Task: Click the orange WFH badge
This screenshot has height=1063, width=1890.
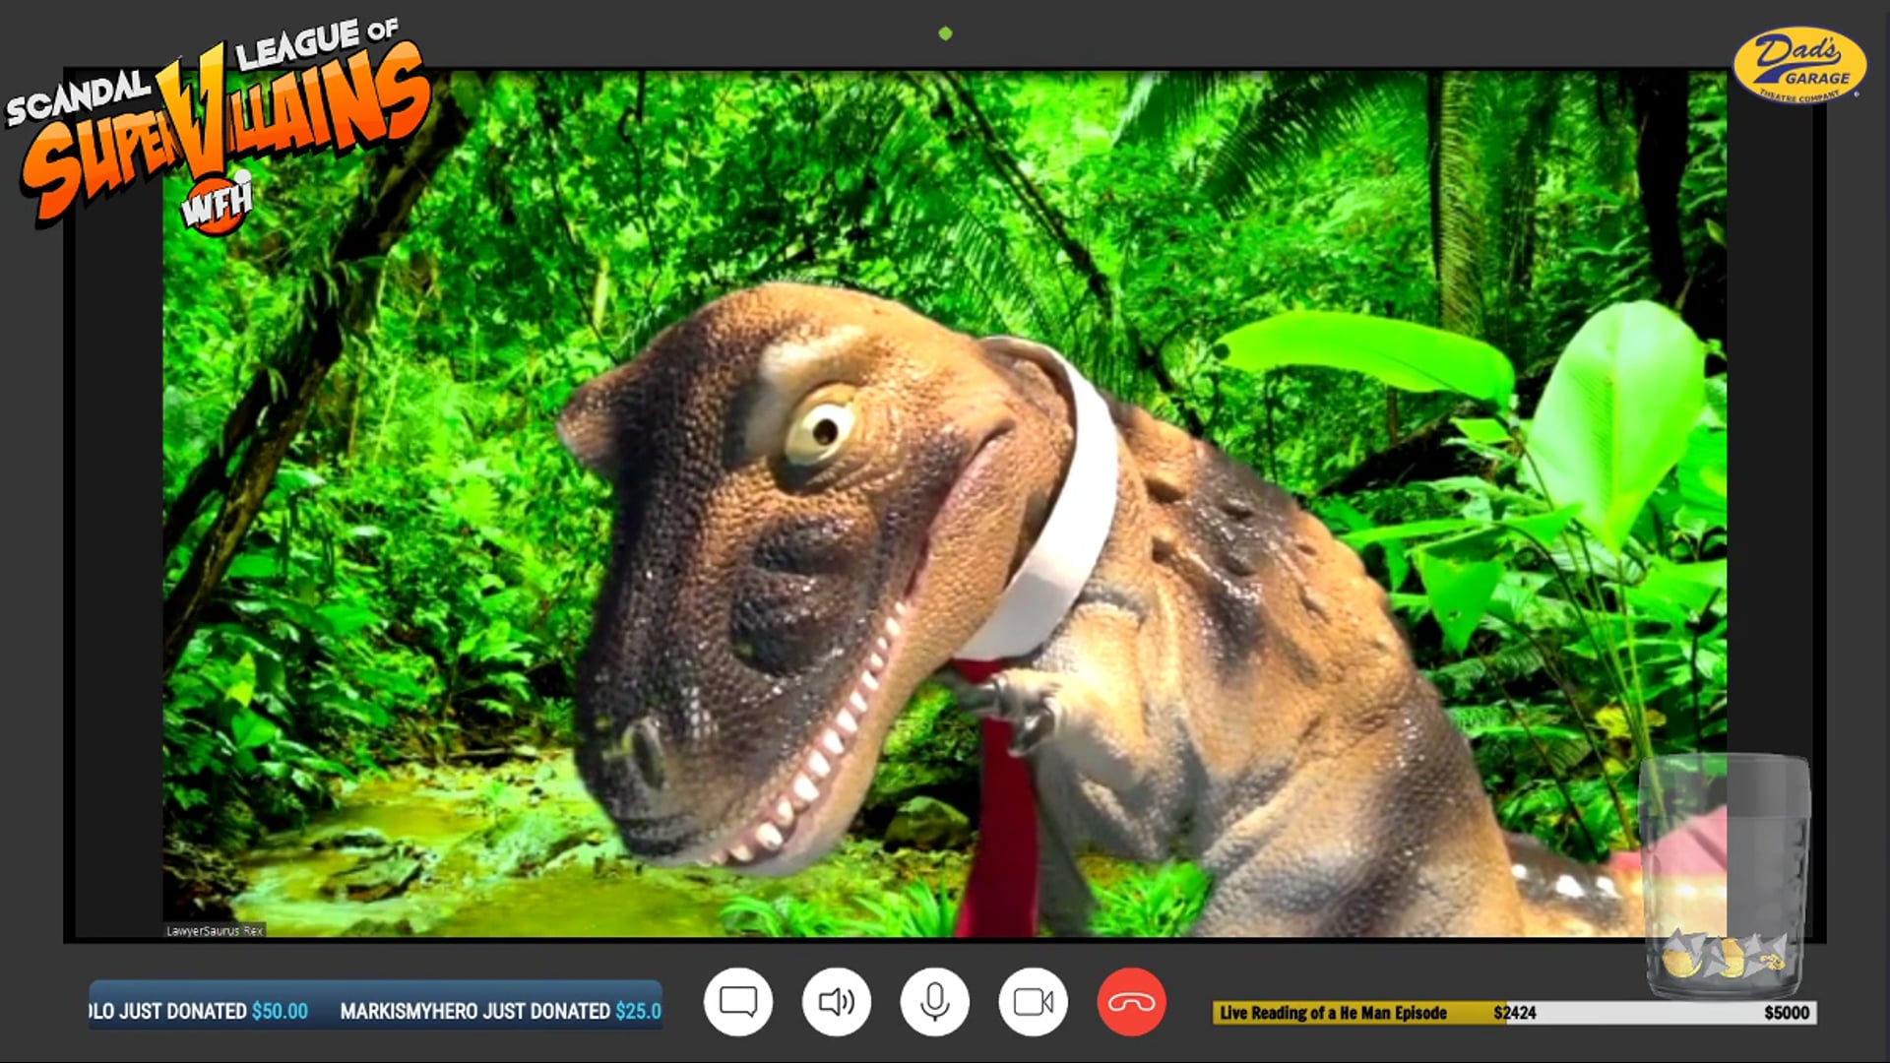Action: [217, 204]
